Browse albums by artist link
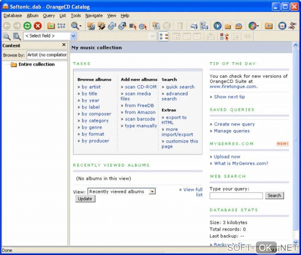This screenshot has width=301, height=255. (91, 87)
